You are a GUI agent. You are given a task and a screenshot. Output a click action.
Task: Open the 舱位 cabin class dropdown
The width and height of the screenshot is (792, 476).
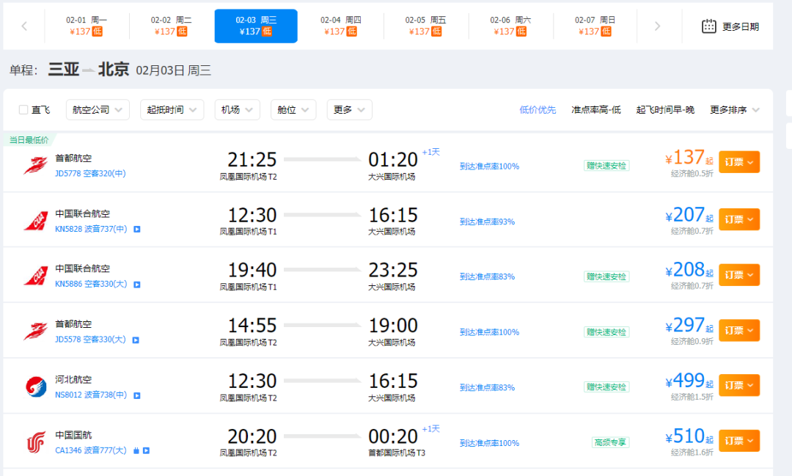[x=293, y=109]
